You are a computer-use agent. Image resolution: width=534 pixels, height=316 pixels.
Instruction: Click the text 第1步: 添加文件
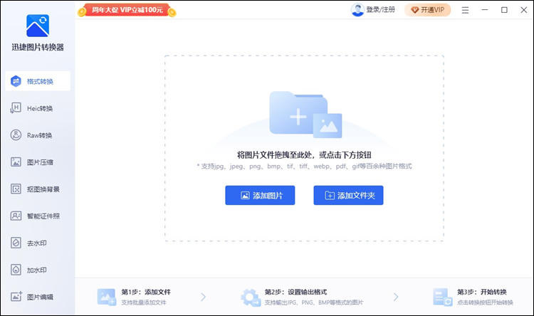[146, 292]
